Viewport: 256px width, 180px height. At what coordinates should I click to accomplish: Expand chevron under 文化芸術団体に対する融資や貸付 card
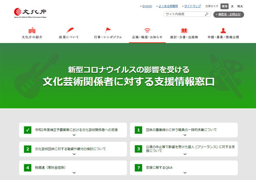pyautogui.click(x=74, y=154)
